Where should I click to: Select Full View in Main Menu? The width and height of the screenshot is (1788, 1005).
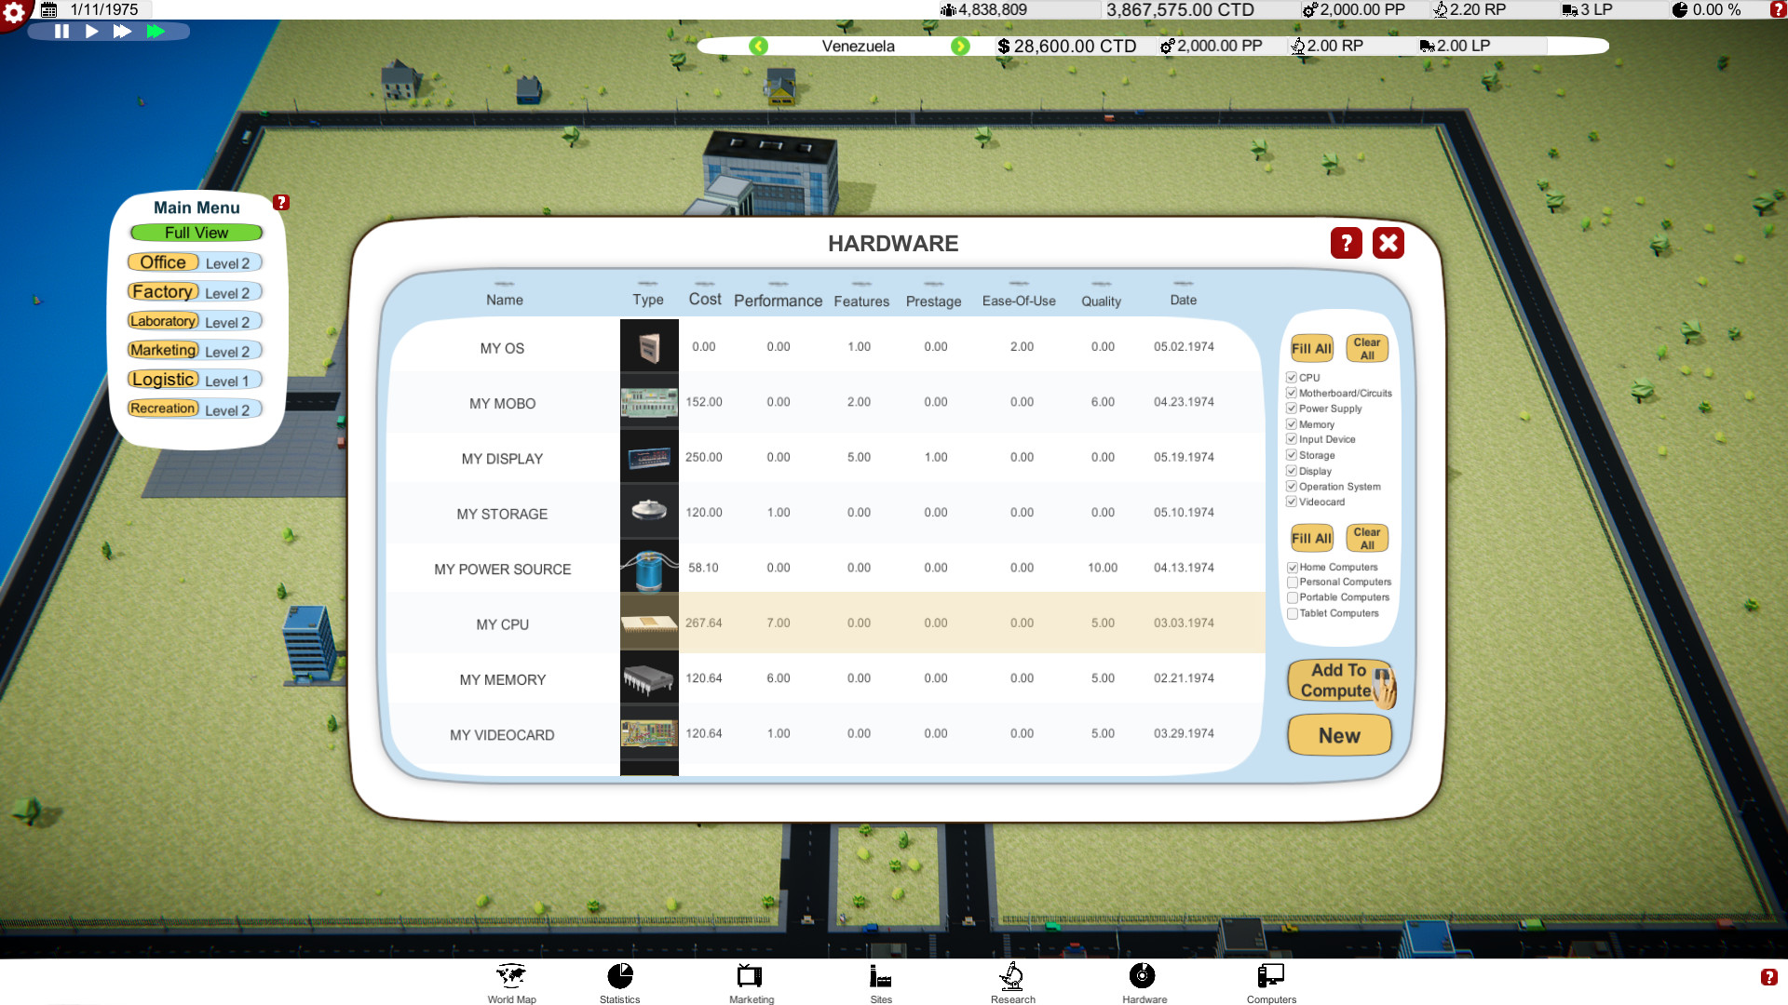(196, 233)
